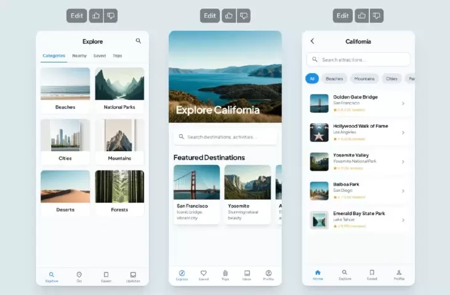Open the Inbox icon in the bottom navigation
Viewport: 450px width, 295px height.
[247, 275]
